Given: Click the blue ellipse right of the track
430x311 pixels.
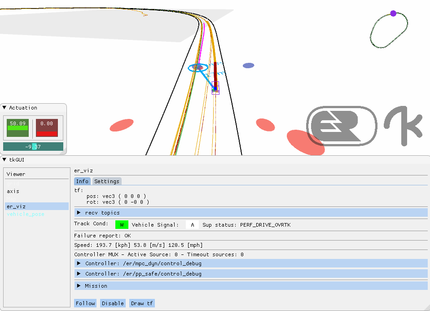Looking at the screenshot, I should tap(248, 66).
